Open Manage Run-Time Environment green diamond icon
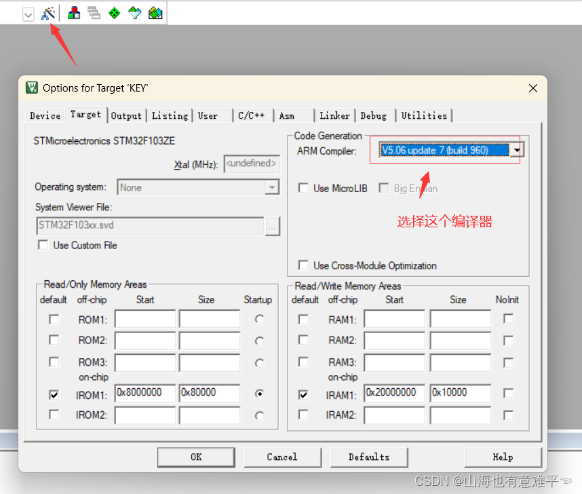Screen dimensions: 582x494 (x=115, y=14)
